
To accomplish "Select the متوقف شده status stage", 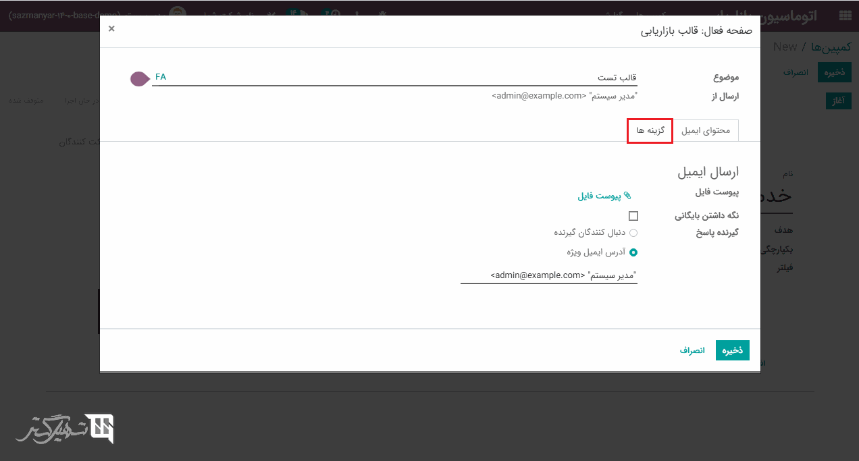I will (26, 101).
